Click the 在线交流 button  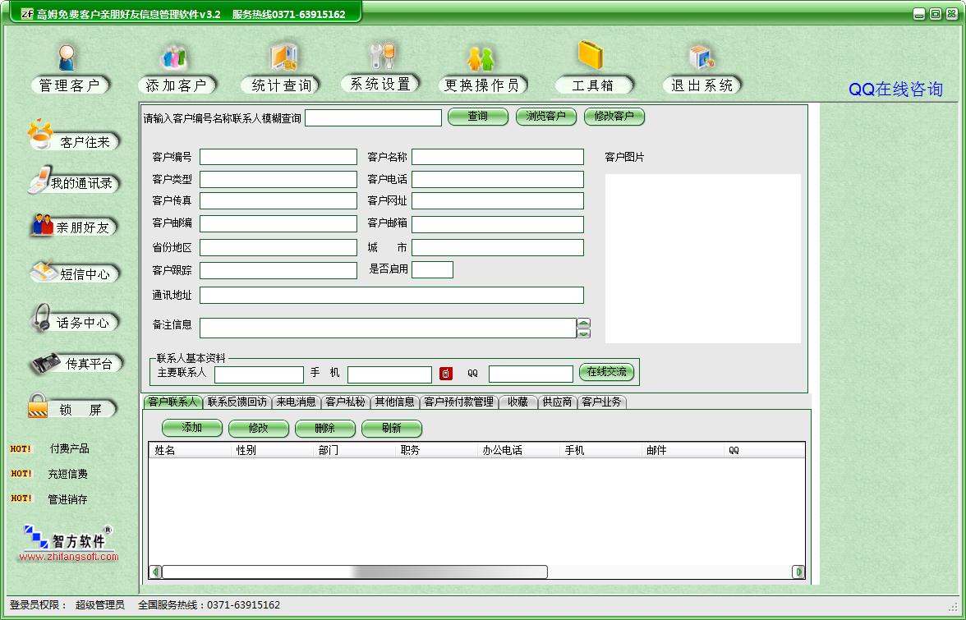coord(607,372)
